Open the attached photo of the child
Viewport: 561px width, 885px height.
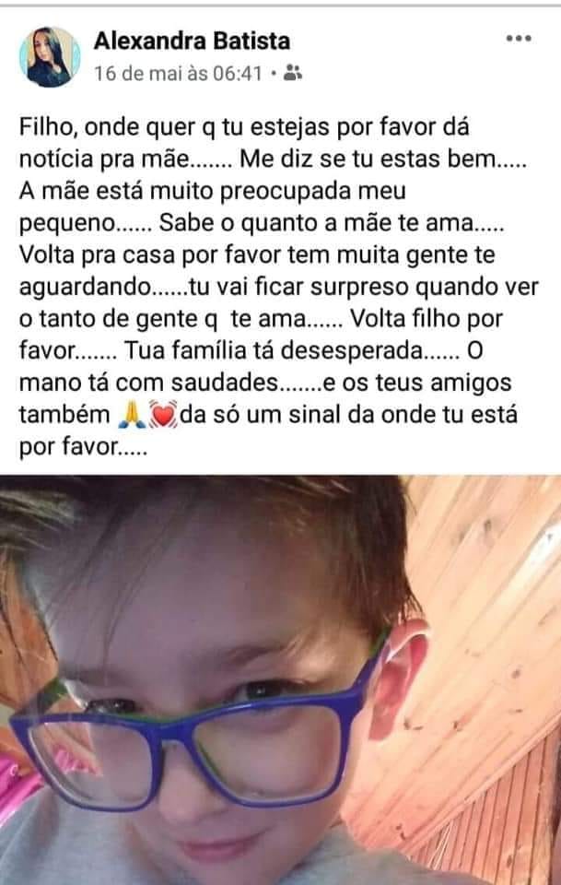pyautogui.click(x=280, y=679)
